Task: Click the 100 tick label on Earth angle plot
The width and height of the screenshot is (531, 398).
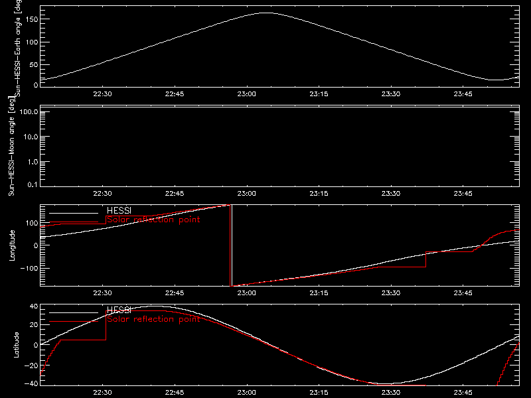Action: 31,42
